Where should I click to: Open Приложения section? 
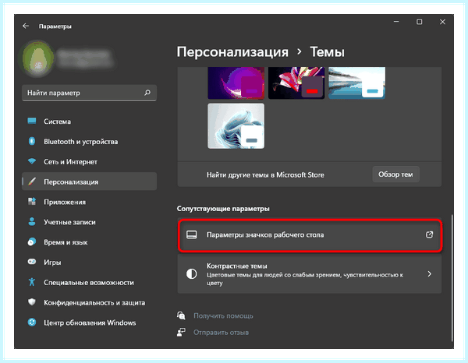[89, 202]
